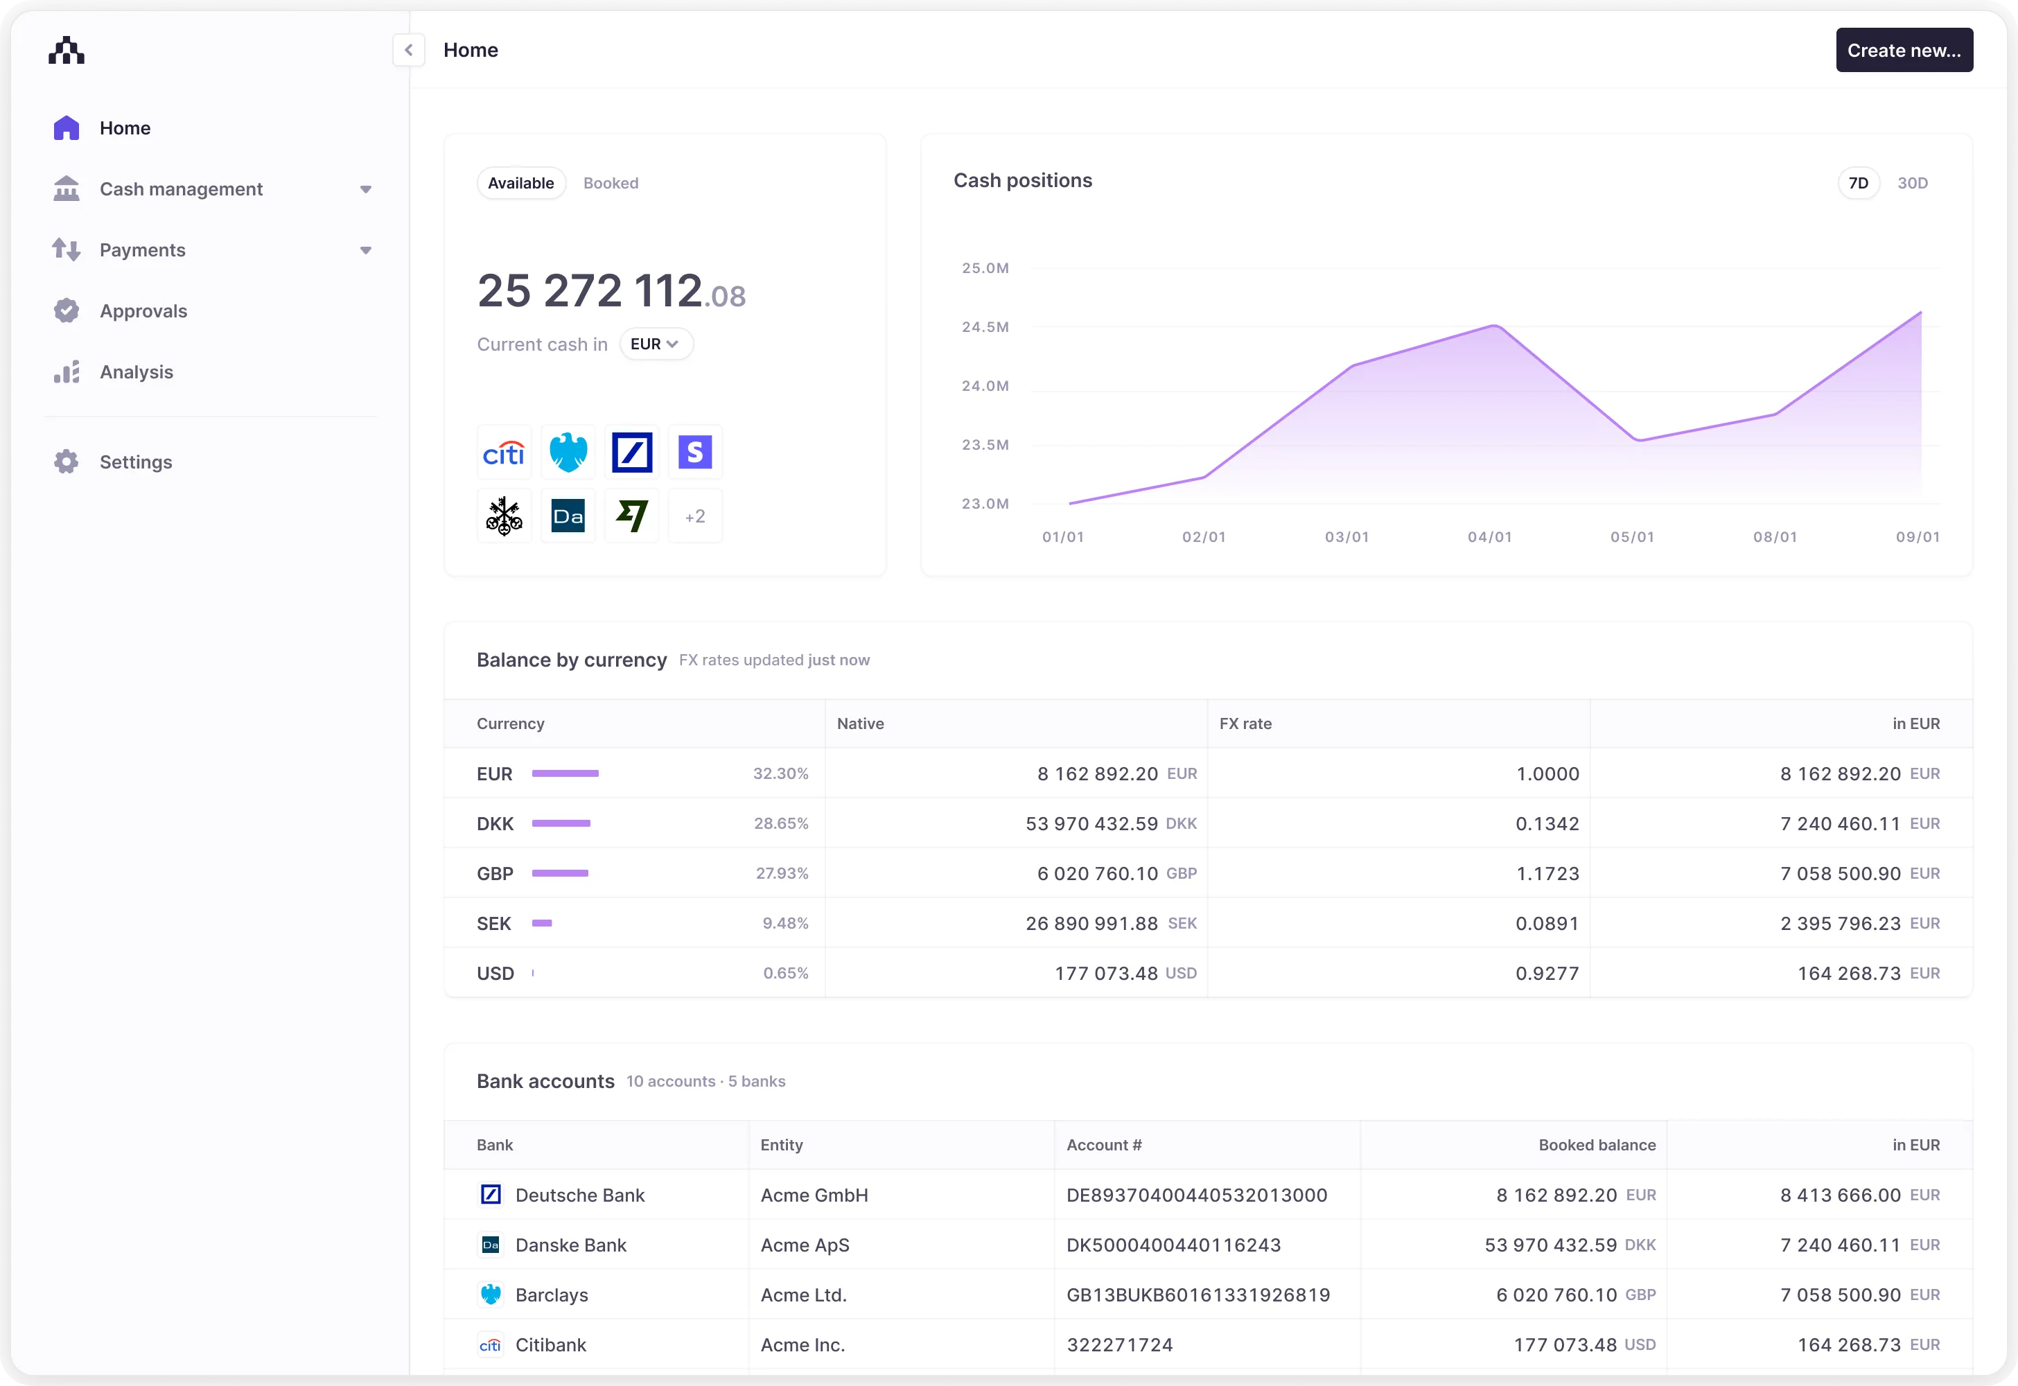Open Approvals in the sidebar
2018x1386 pixels.
point(143,311)
